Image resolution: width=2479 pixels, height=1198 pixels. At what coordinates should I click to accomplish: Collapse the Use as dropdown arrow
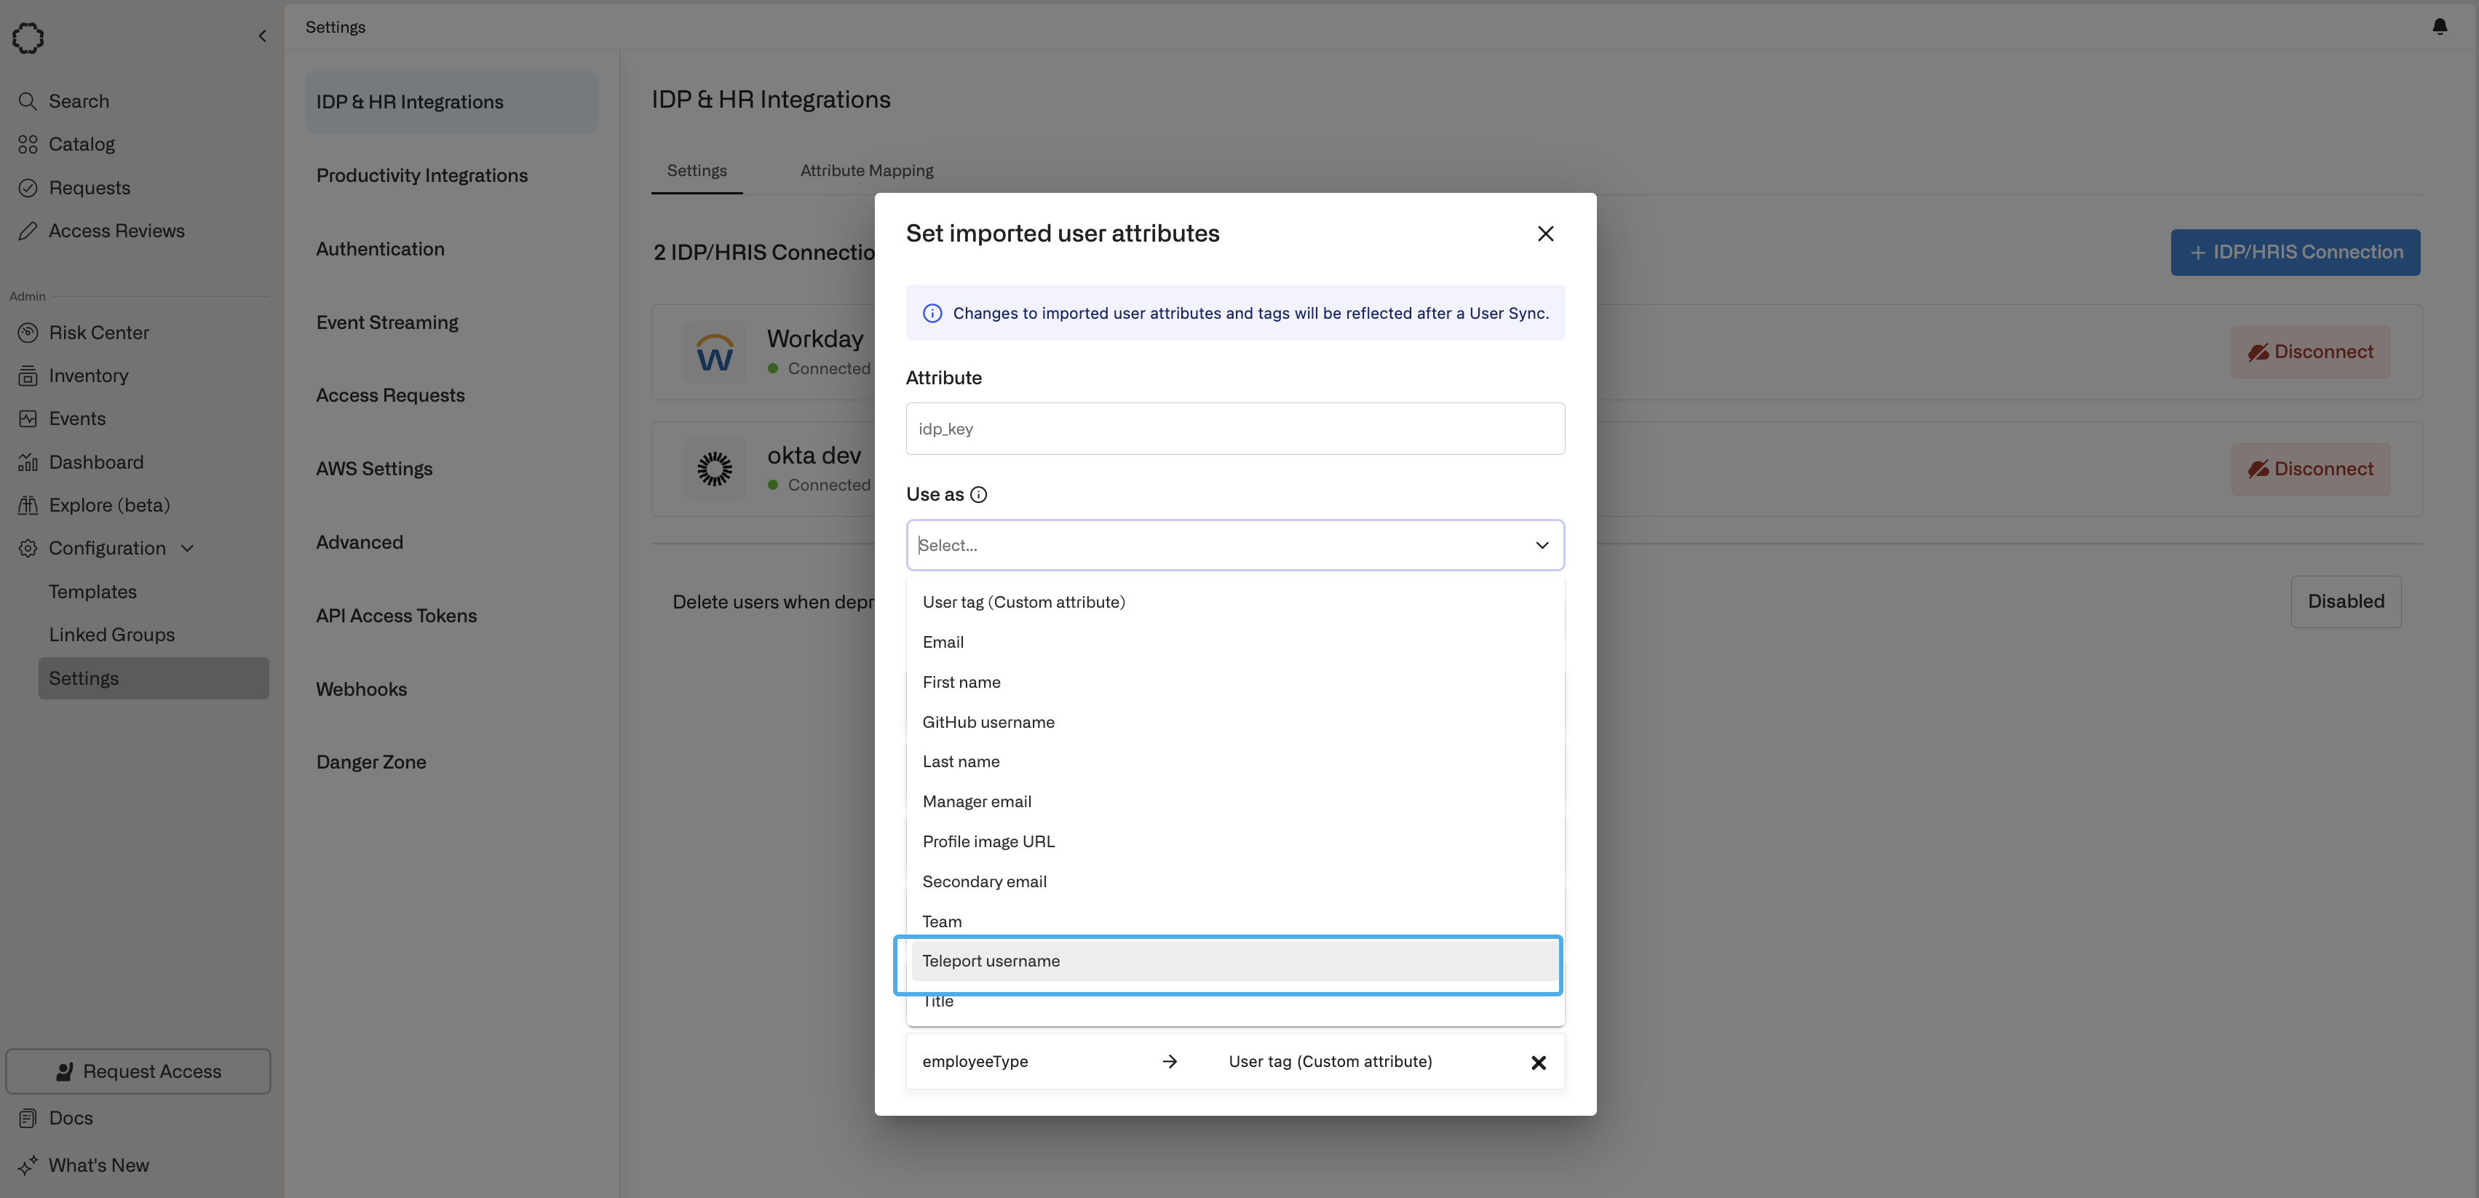[1541, 546]
